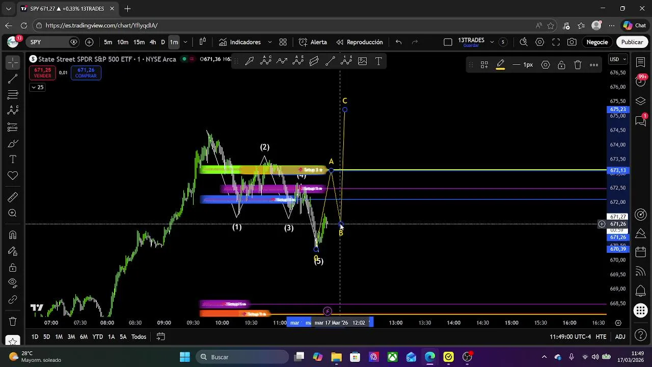
Task: Open chart settings hexagon icon
Action: [540, 42]
